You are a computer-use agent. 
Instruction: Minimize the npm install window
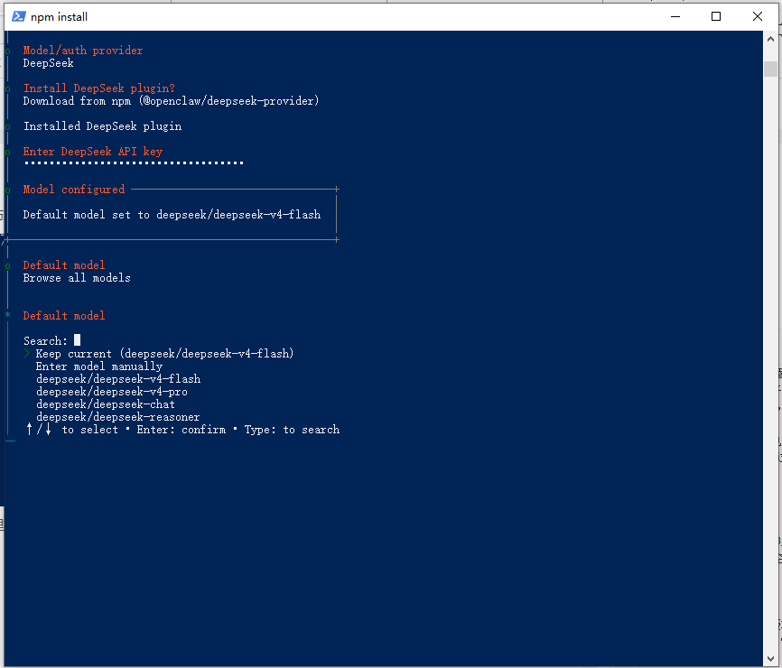(x=675, y=16)
